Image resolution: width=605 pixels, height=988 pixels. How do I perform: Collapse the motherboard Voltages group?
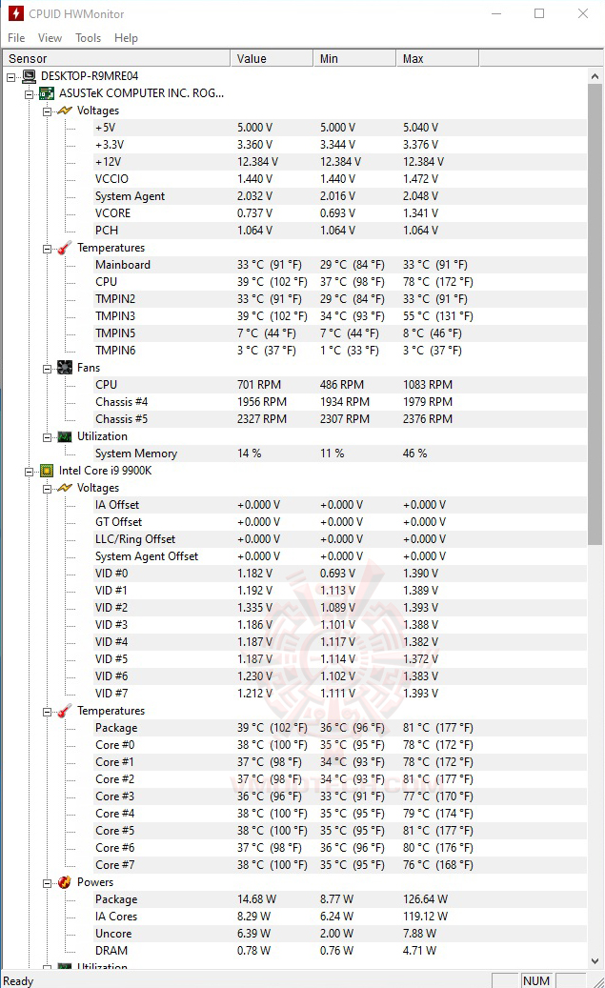point(48,111)
